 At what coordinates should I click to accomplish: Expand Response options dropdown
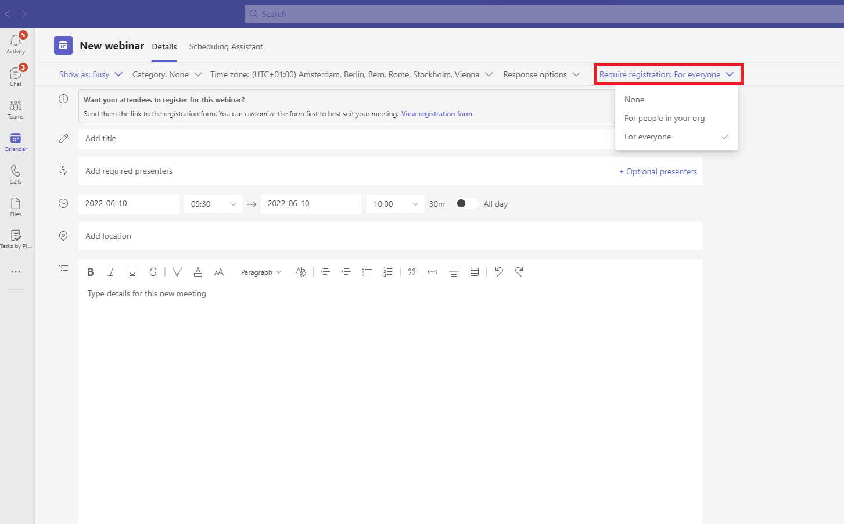click(x=541, y=74)
